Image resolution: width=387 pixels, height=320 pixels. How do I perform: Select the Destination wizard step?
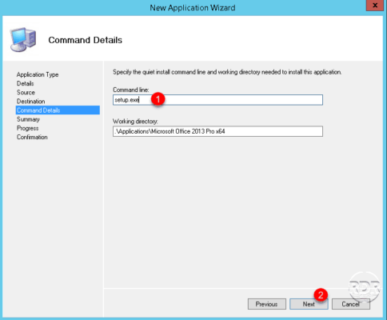(x=31, y=102)
